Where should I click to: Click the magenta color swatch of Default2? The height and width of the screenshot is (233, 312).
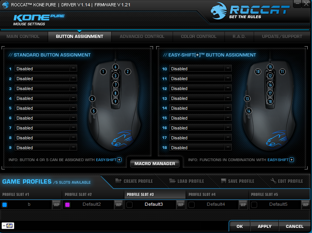tap(68, 205)
